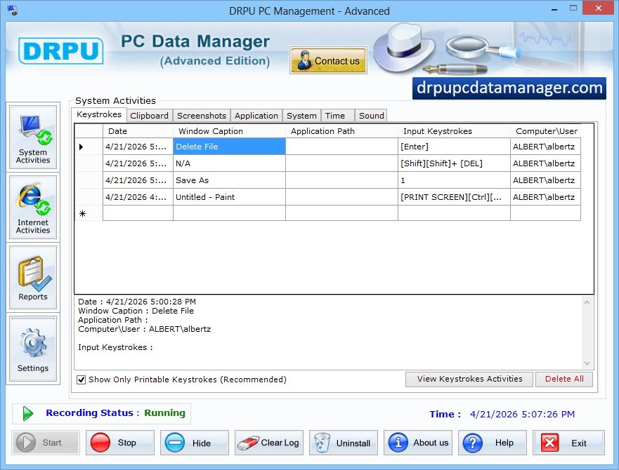The height and width of the screenshot is (470, 619).
Task: Minimize the DRPU PC Management window
Action: coord(554,9)
